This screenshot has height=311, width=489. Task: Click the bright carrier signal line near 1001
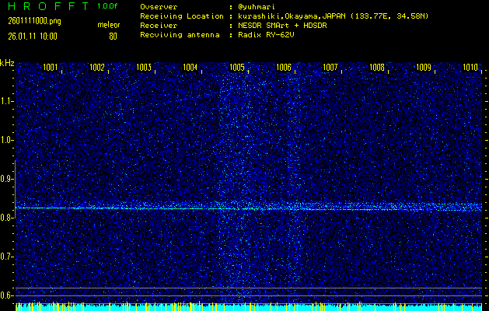(50, 208)
